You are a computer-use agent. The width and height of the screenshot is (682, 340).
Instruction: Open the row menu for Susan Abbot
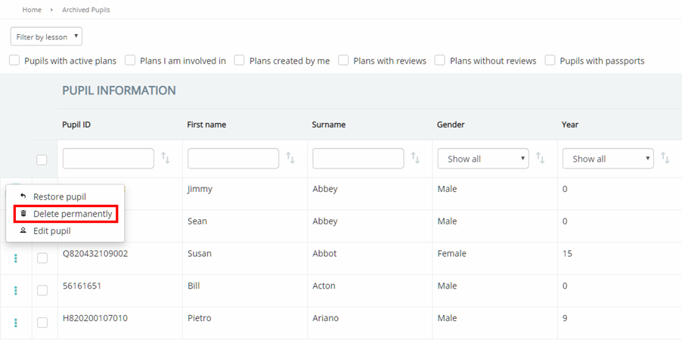(16, 258)
